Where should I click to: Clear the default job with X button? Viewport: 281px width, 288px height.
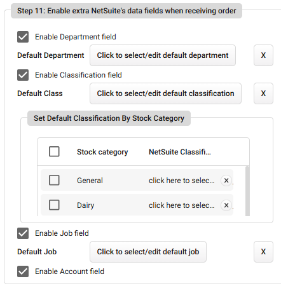pyautogui.click(x=263, y=252)
